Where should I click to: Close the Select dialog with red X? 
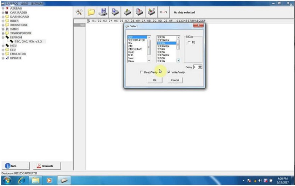click(x=198, y=26)
